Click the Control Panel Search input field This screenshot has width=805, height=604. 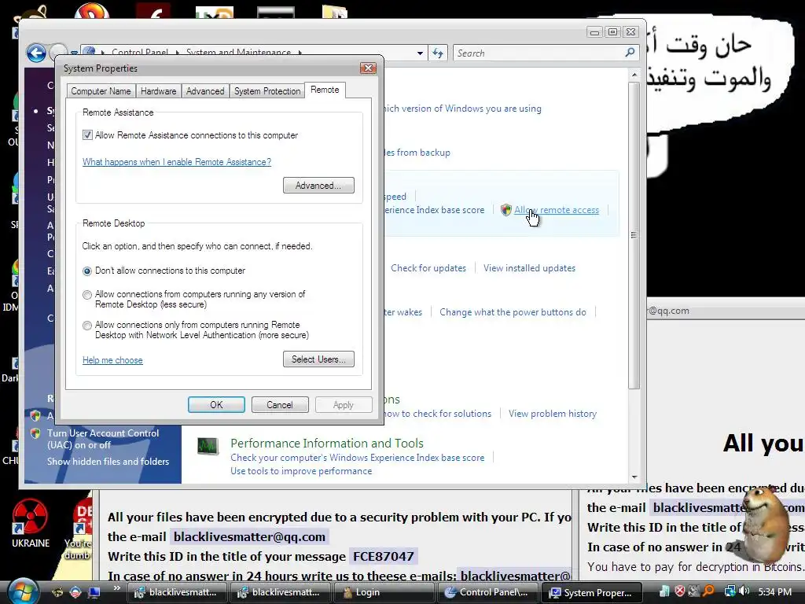539,53
